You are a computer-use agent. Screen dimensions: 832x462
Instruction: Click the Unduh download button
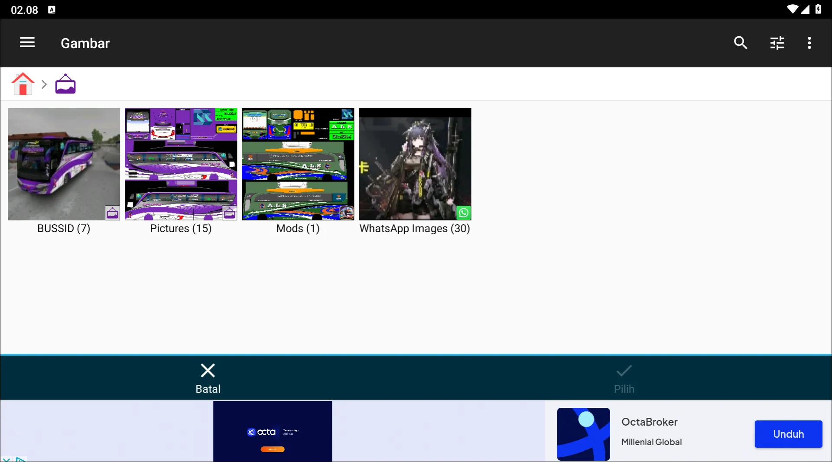click(x=788, y=434)
